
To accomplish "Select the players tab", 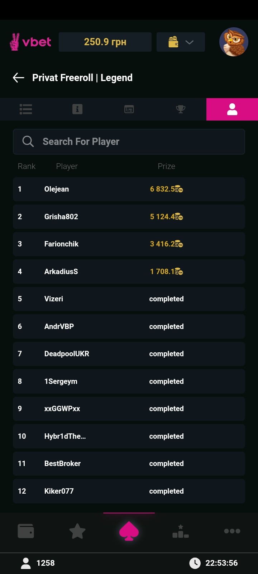I will click(232, 109).
